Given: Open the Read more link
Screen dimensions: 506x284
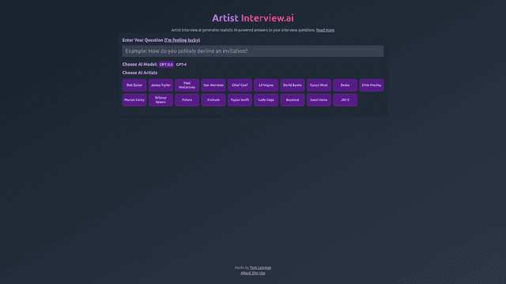Looking at the screenshot, I should click(x=325, y=30).
